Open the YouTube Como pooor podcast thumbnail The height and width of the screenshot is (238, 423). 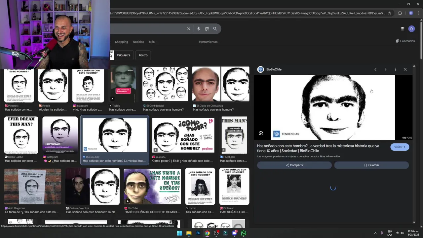click(x=183, y=135)
